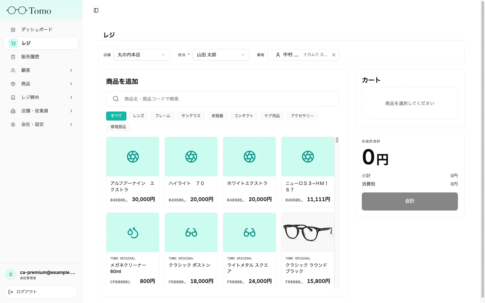Click the 会計 checkout button
The height and width of the screenshot is (303, 485).
[410, 201]
